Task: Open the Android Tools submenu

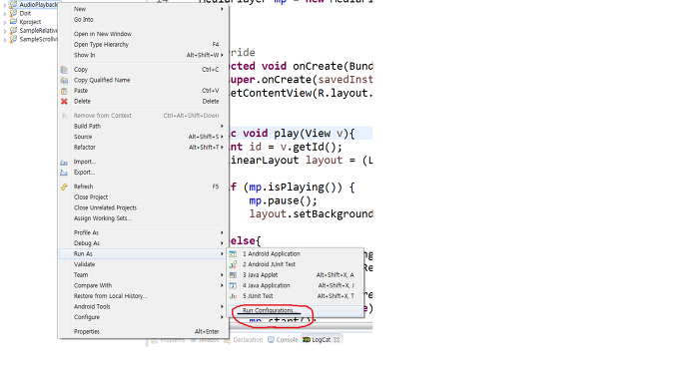Action: [144, 307]
